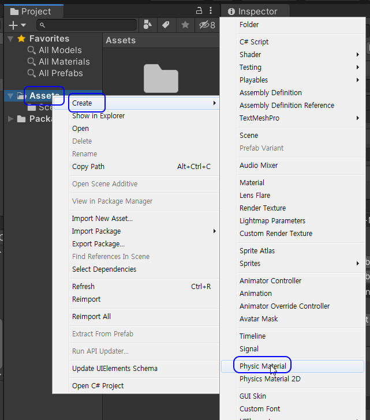The image size is (370, 420).
Task: Switch to the Inspector tab
Action: (255, 12)
